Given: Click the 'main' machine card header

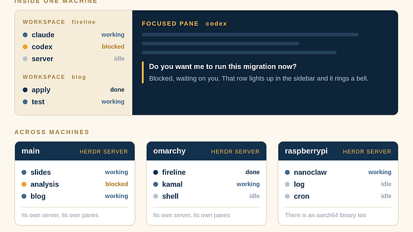Looking at the screenshot, I should 75,151.
